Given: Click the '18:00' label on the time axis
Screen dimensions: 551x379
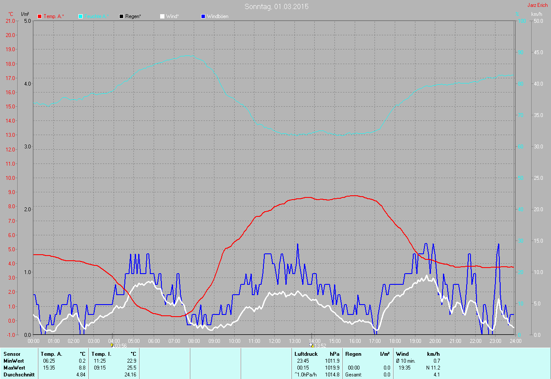Looking at the screenshot, I should pyautogui.click(x=395, y=341).
